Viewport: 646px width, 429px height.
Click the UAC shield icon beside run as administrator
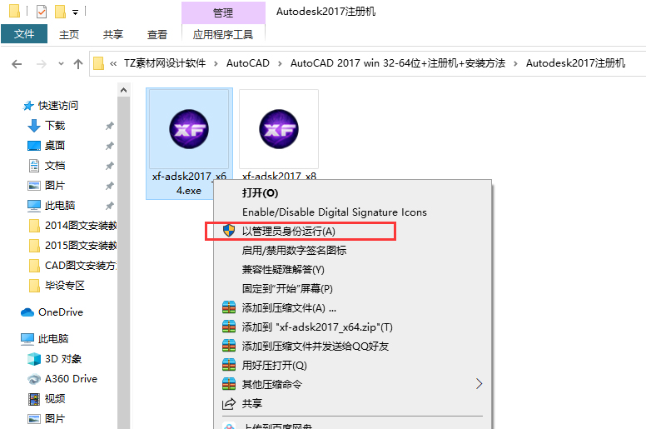(x=229, y=231)
